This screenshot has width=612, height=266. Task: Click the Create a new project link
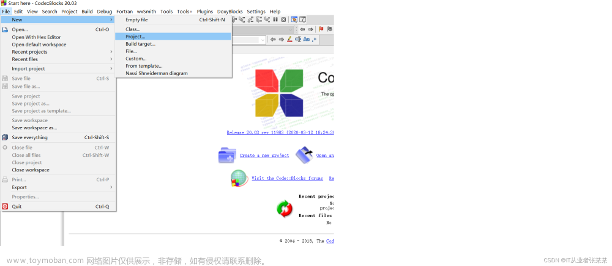click(x=264, y=155)
